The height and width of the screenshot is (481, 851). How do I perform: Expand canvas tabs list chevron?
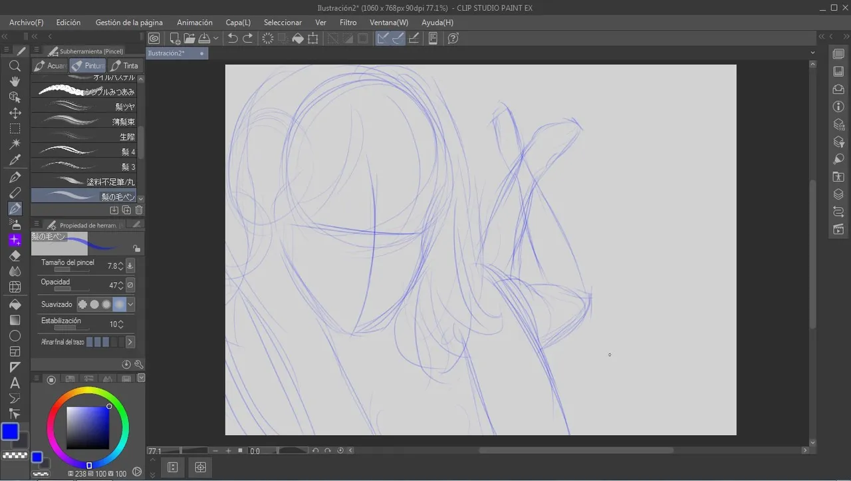pos(813,53)
